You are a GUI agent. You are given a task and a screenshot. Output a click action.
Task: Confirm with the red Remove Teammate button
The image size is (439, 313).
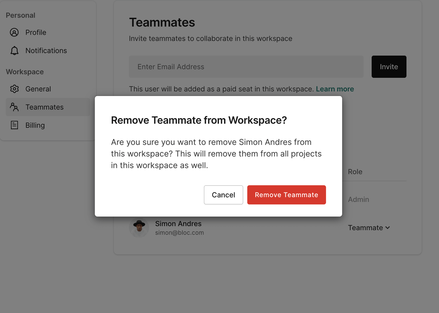point(286,195)
